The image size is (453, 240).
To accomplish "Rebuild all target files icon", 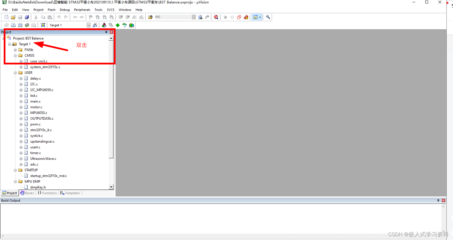I will tap(20, 25).
